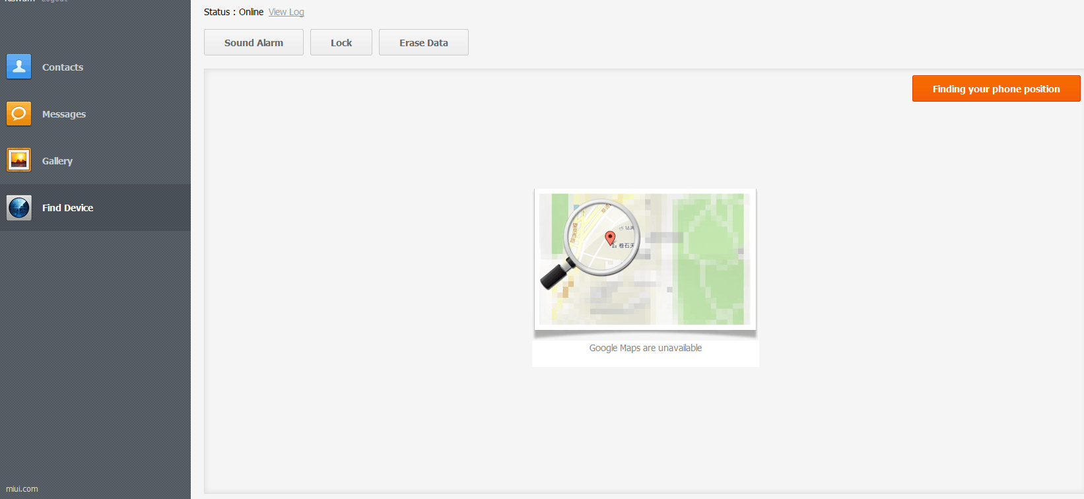Click the red map pin marker
The width and height of the screenshot is (1084, 499).
click(x=610, y=238)
